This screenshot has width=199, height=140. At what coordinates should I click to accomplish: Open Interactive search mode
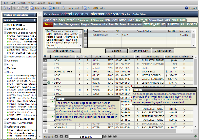[x=39, y=8]
